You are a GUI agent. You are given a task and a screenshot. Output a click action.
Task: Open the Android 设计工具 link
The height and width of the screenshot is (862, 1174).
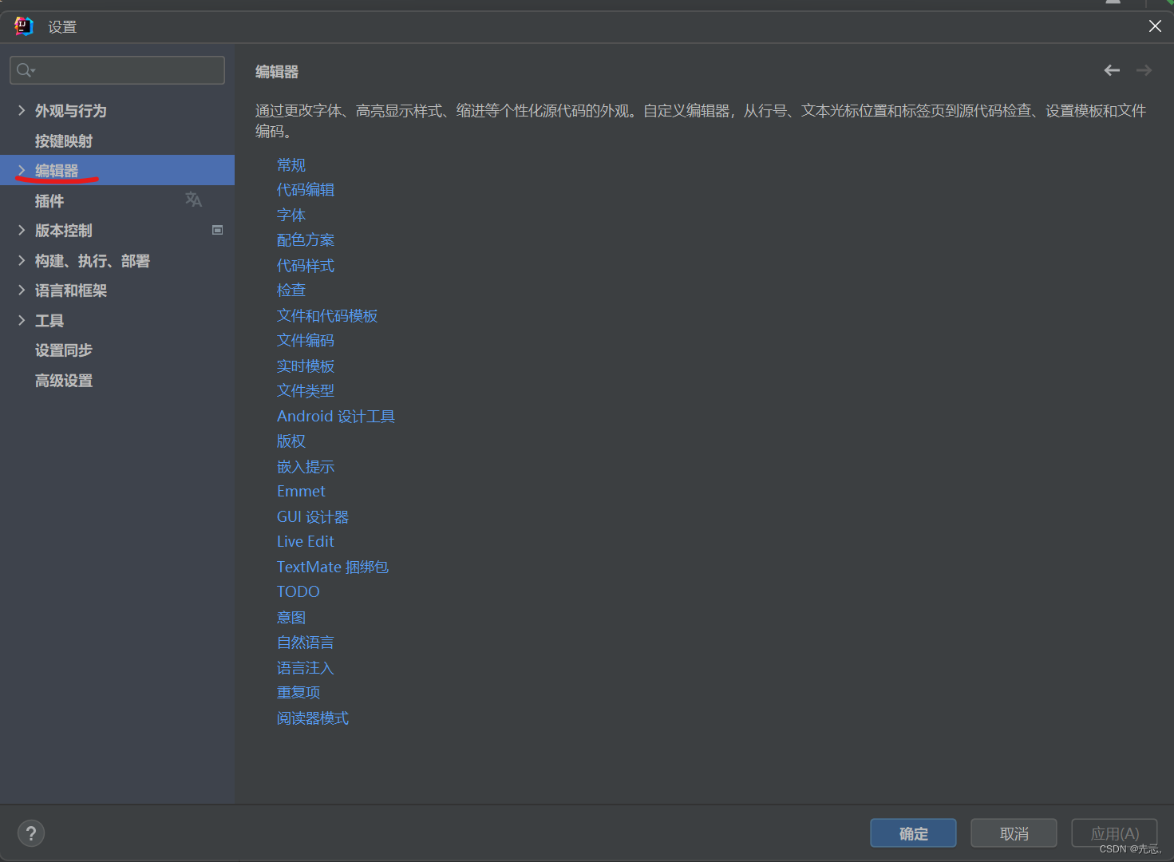click(x=336, y=416)
